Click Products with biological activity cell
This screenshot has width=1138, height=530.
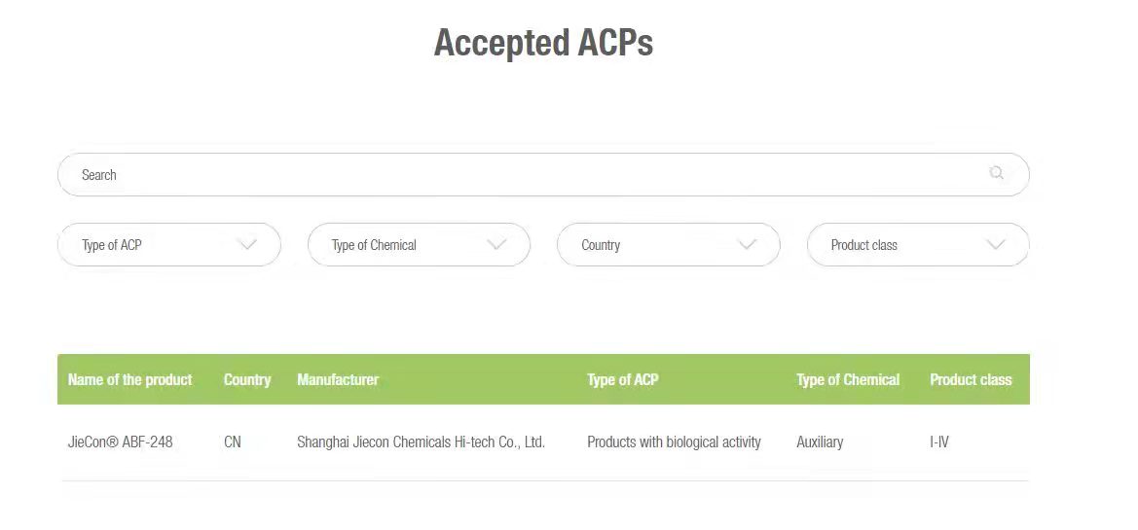coord(674,442)
